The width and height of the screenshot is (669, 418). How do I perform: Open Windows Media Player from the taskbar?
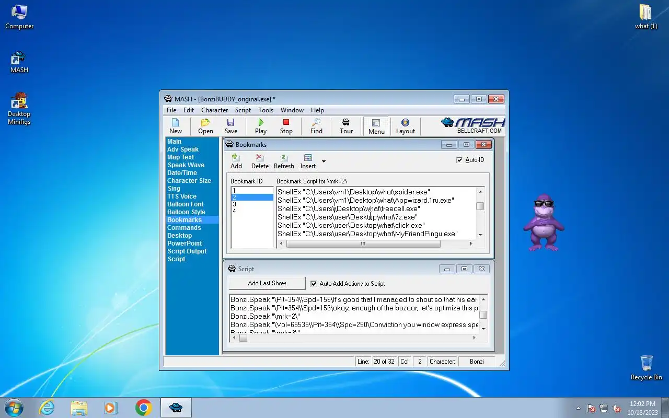[x=111, y=408]
